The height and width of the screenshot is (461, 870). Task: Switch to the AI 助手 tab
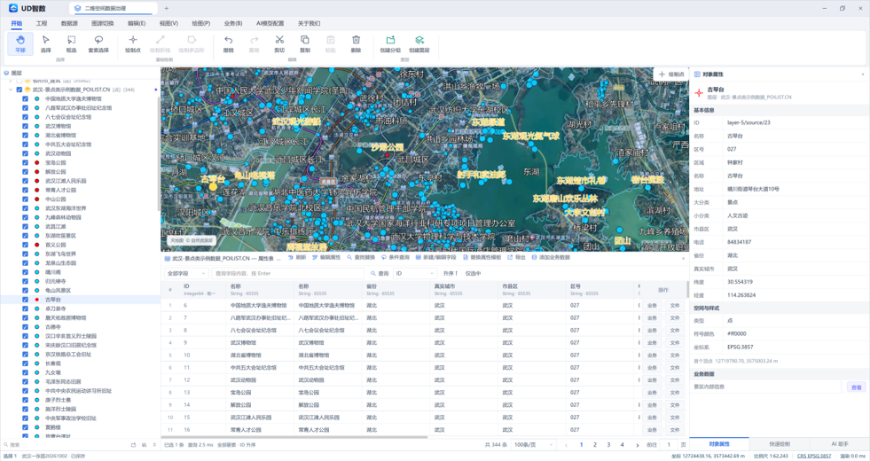(x=840, y=444)
